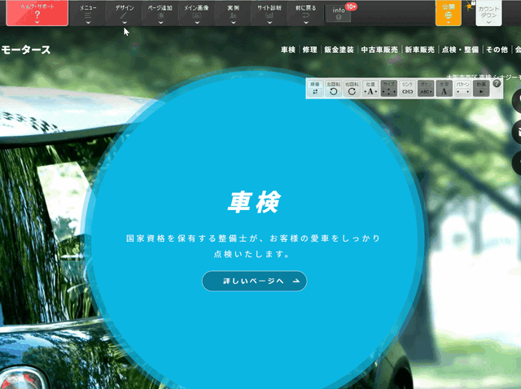The height and width of the screenshot is (389, 521).
Task: Open the ヘルプ・サポート help menu
Action: (37, 13)
